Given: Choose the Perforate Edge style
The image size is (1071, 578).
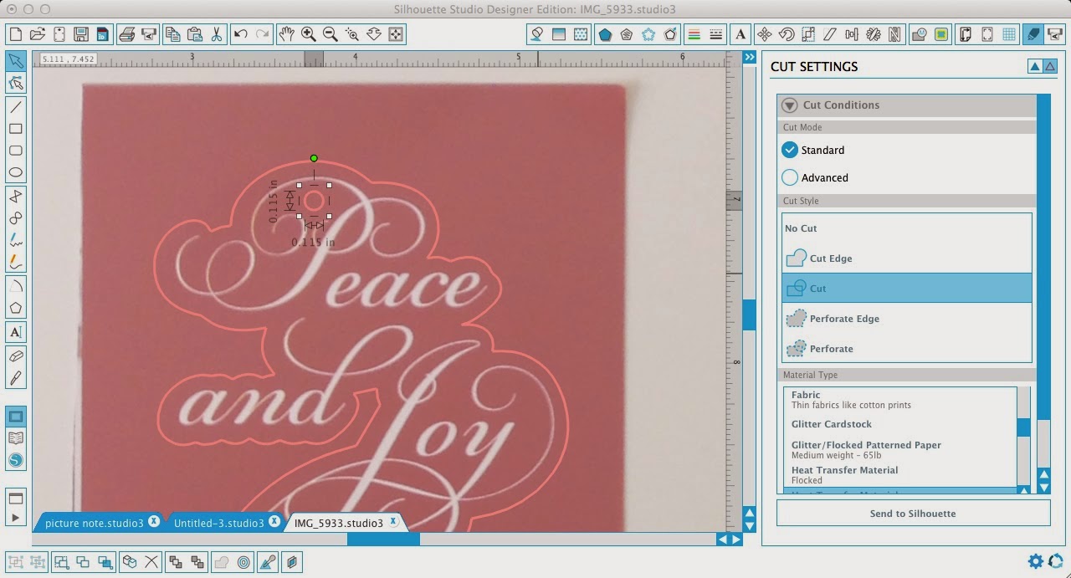Looking at the screenshot, I should [x=907, y=319].
